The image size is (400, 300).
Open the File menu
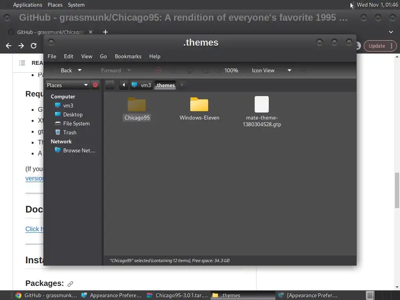pyautogui.click(x=52, y=56)
